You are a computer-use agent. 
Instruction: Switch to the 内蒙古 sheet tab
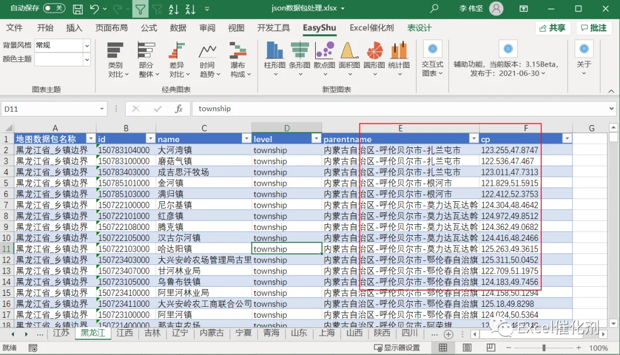(x=211, y=333)
